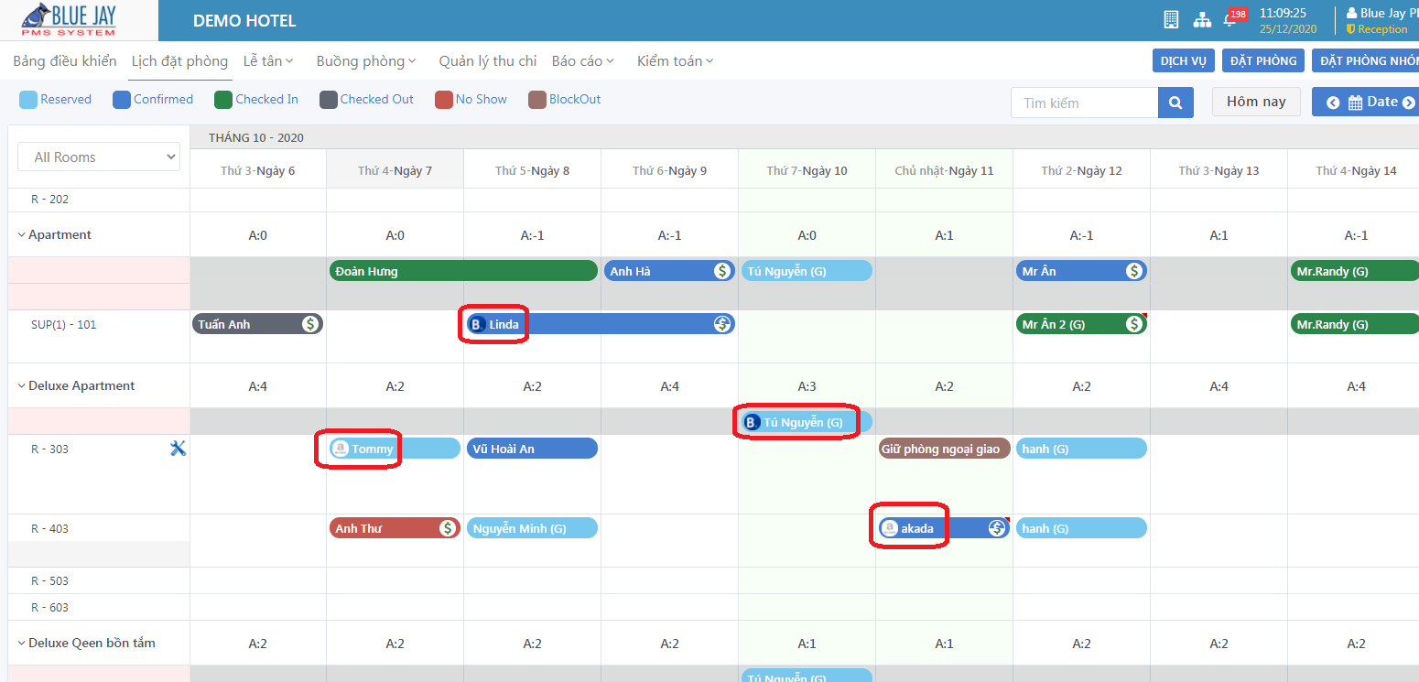Open the Báo cáo dropdown menu
Viewport: 1419px width, 682px height.
point(582,61)
